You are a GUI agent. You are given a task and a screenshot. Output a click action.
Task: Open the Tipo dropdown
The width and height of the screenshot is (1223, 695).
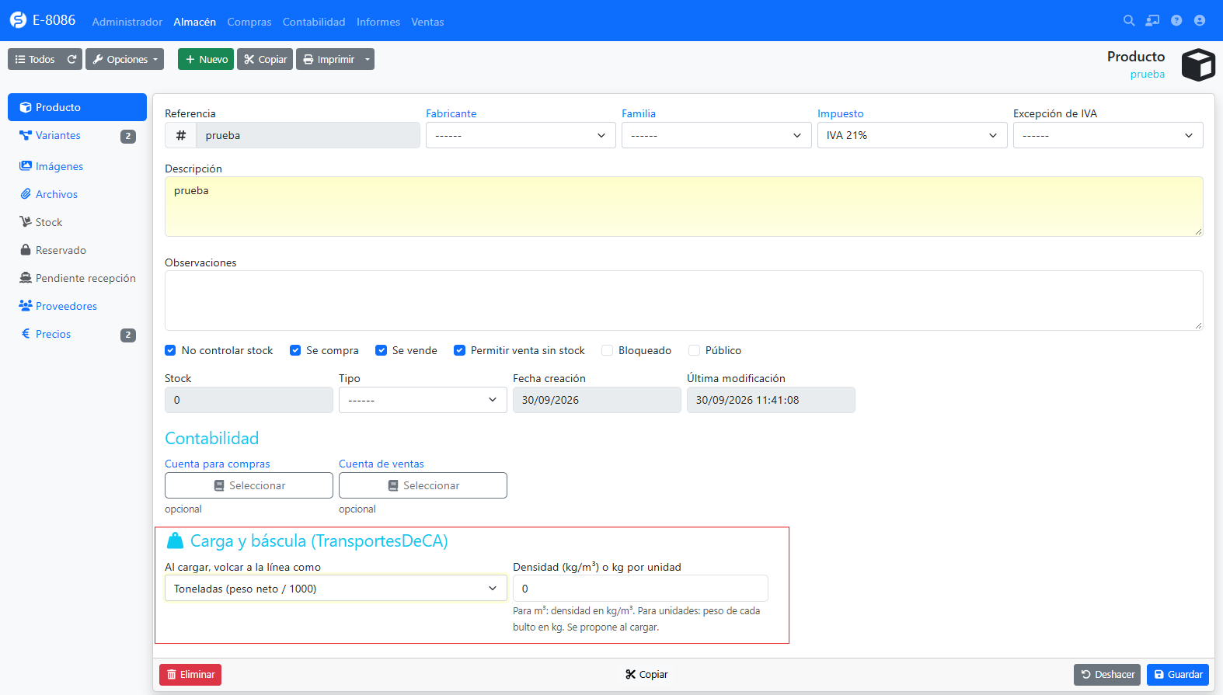point(423,400)
